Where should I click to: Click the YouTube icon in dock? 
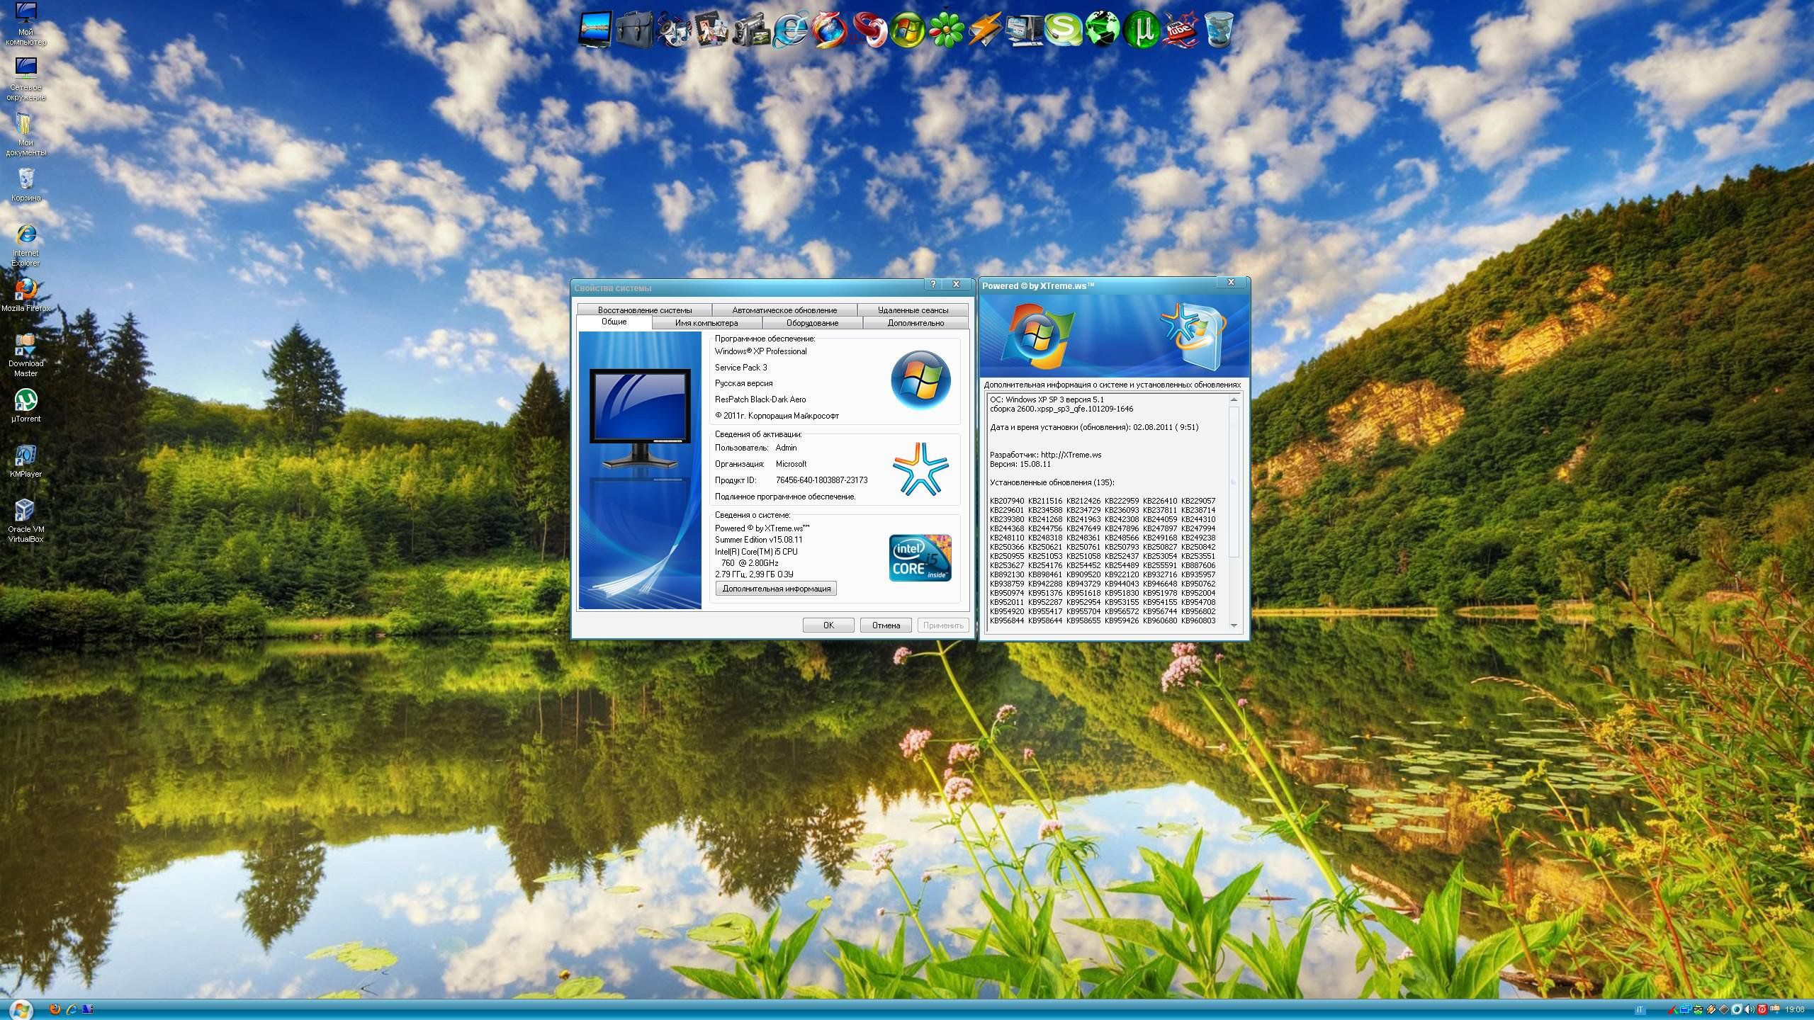coord(1179,30)
